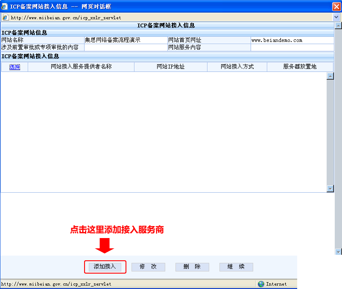The width and height of the screenshot is (342, 289).
Task: Click the 服务器放置地 column header
Action: pos(300,67)
